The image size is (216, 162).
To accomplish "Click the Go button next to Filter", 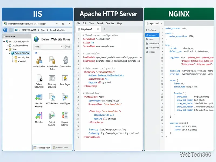I will [67, 47].
